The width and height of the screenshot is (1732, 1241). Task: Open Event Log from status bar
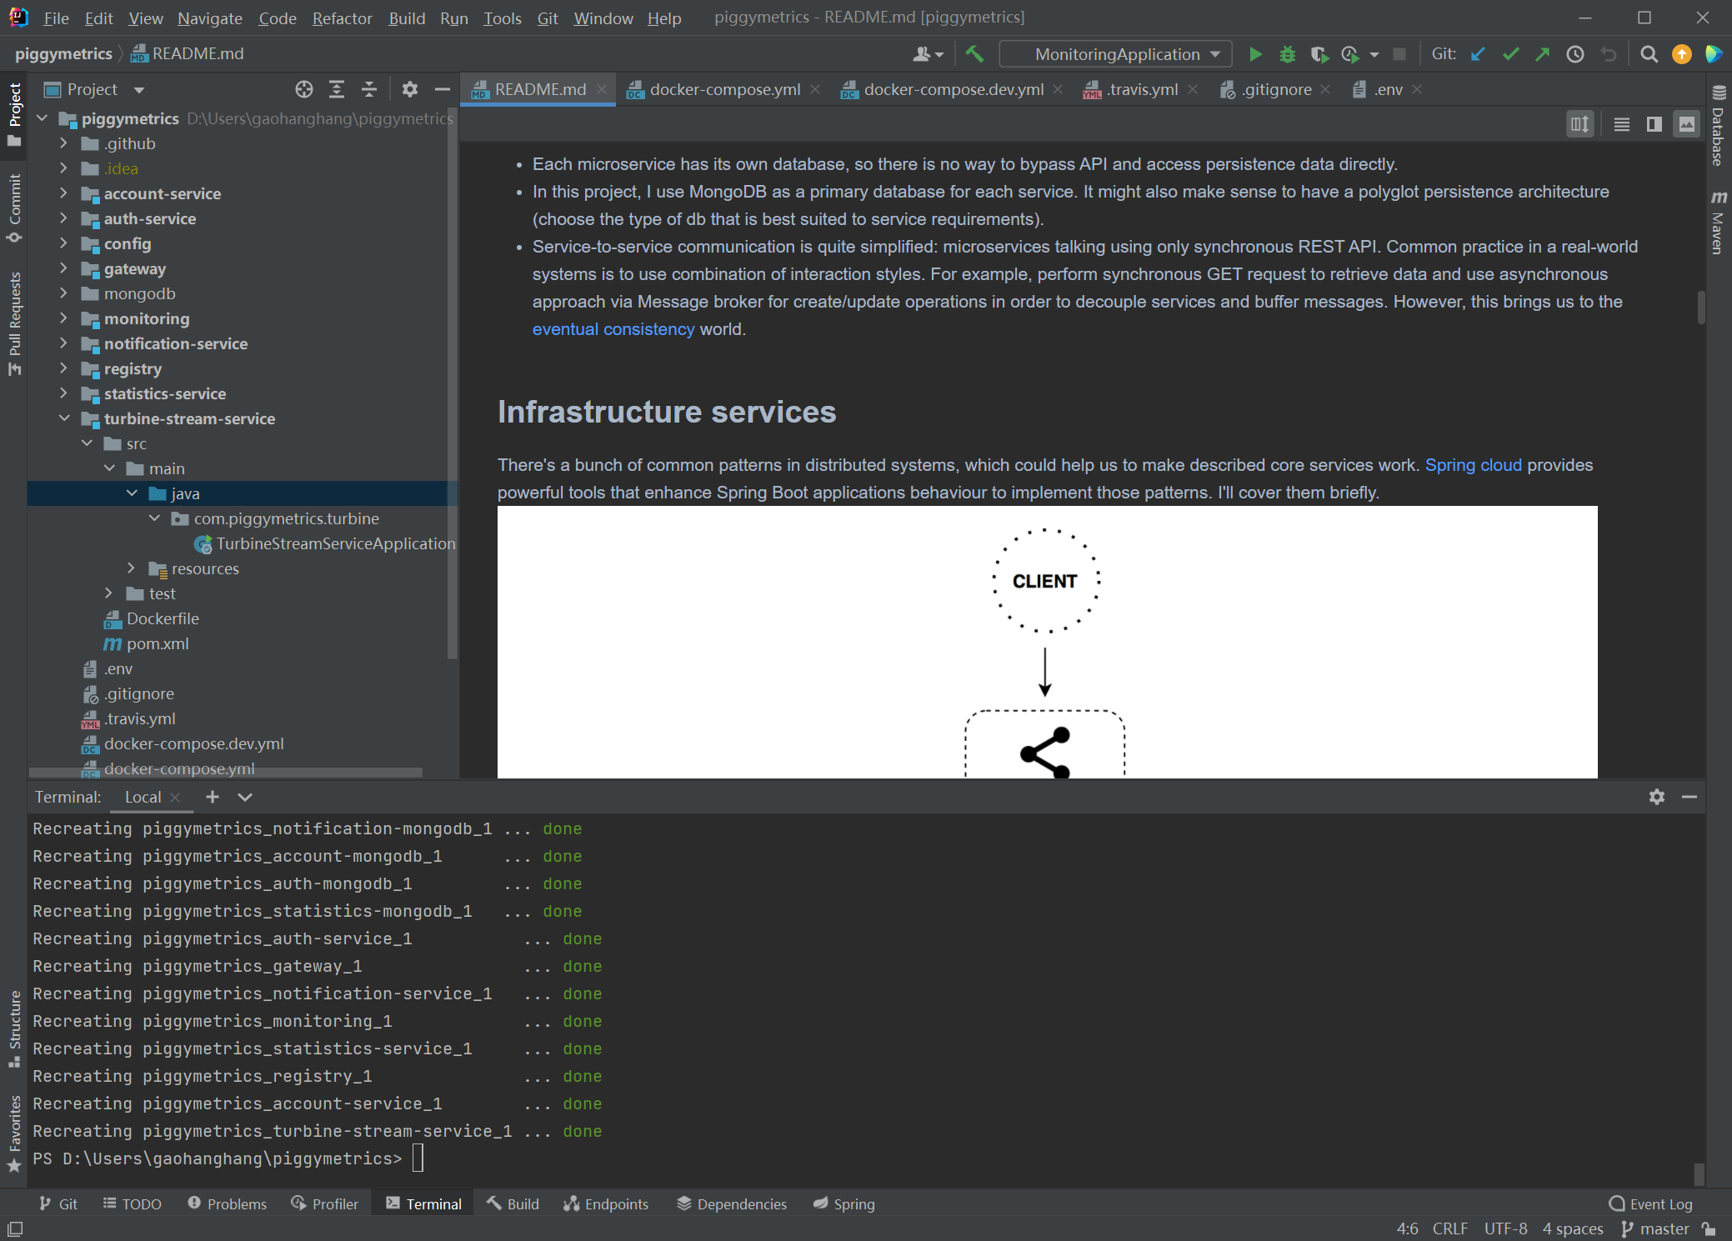(1650, 1203)
